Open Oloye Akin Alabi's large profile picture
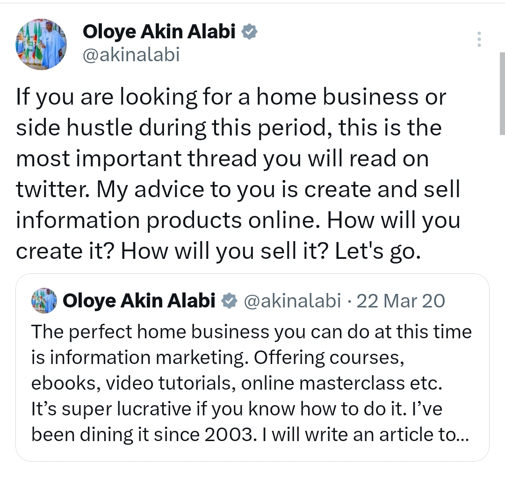Viewport: 505px width, 478px height. click(x=41, y=44)
